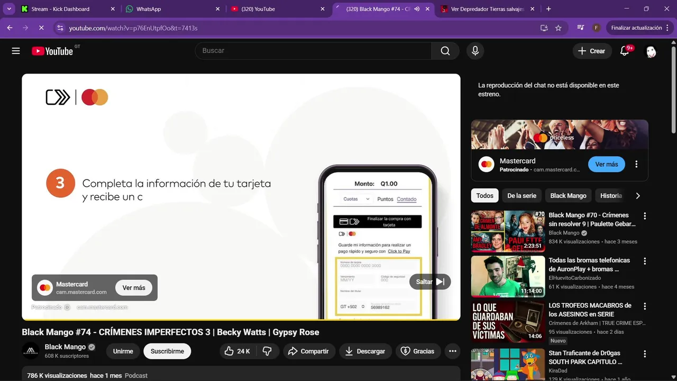677x381 pixels.
Task: Open Black Mango channel avatar
Action: tap(31, 351)
